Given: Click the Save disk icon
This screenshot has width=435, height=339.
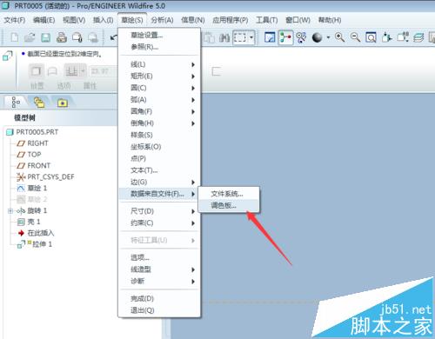Looking at the screenshot, I should pyautogui.click(x=45, y=37).
